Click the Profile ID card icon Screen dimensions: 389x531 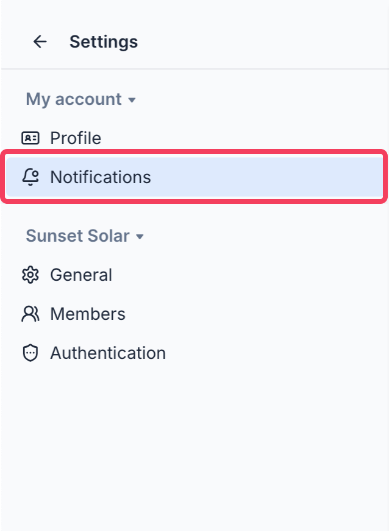point(30,138)
